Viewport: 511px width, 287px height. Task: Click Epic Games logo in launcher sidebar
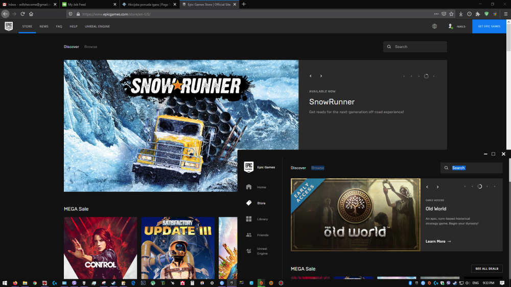click(x=249, y=167)
